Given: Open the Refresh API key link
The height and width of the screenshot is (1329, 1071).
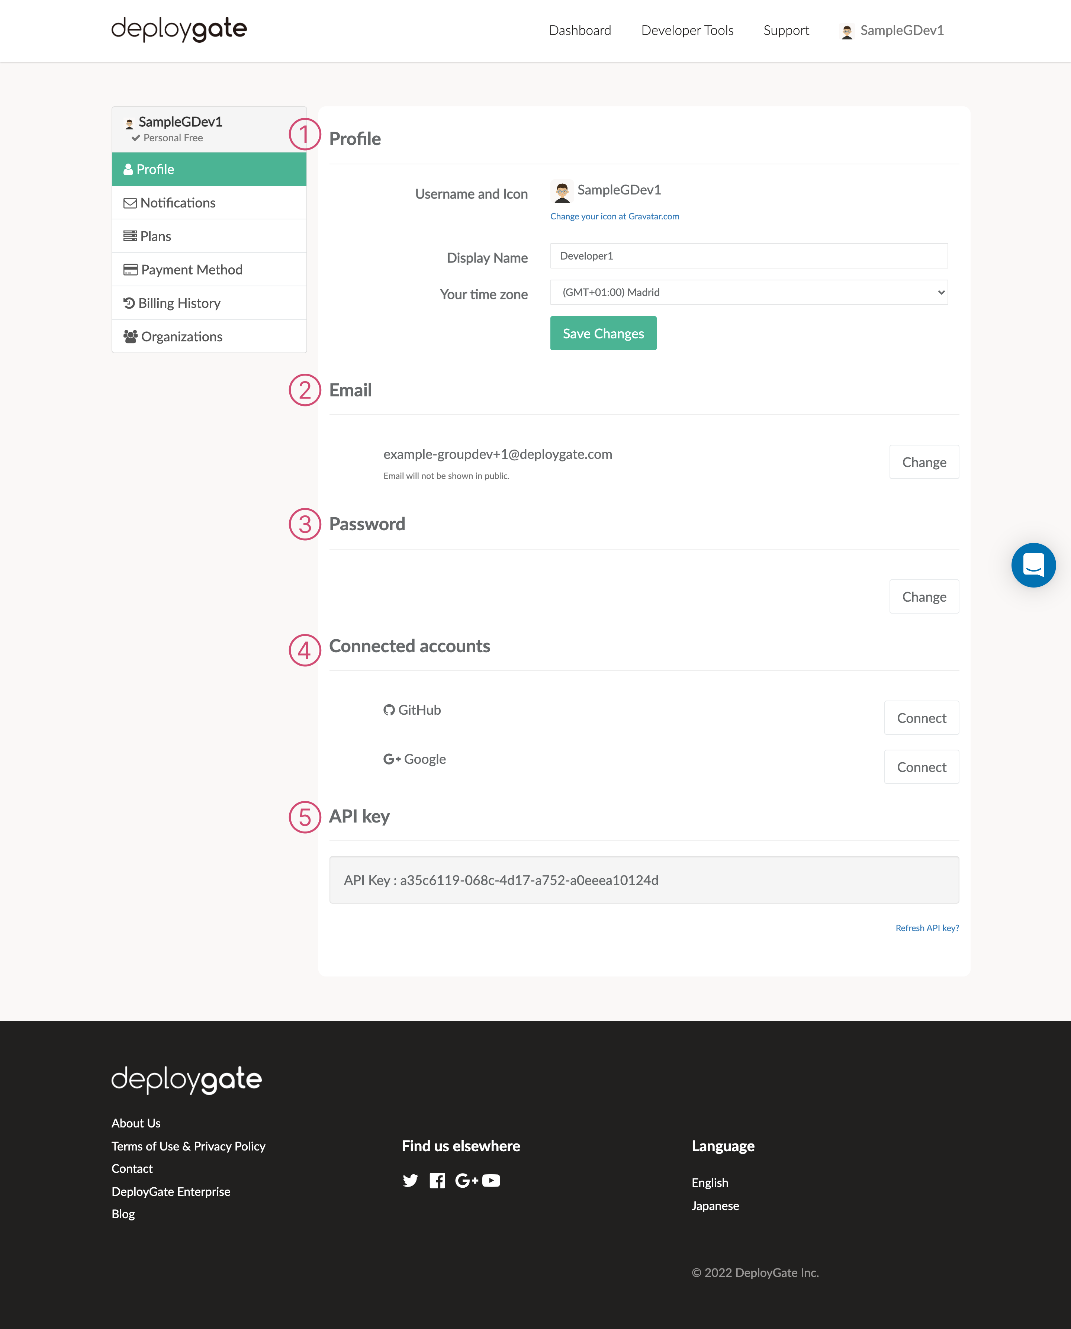Looking at the screenshot, I should tap(927, 927).
